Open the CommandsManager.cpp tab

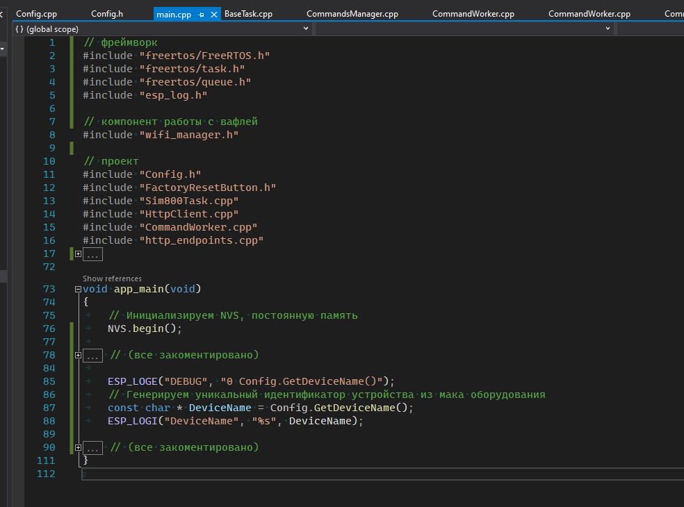click(x=352, y=14)
